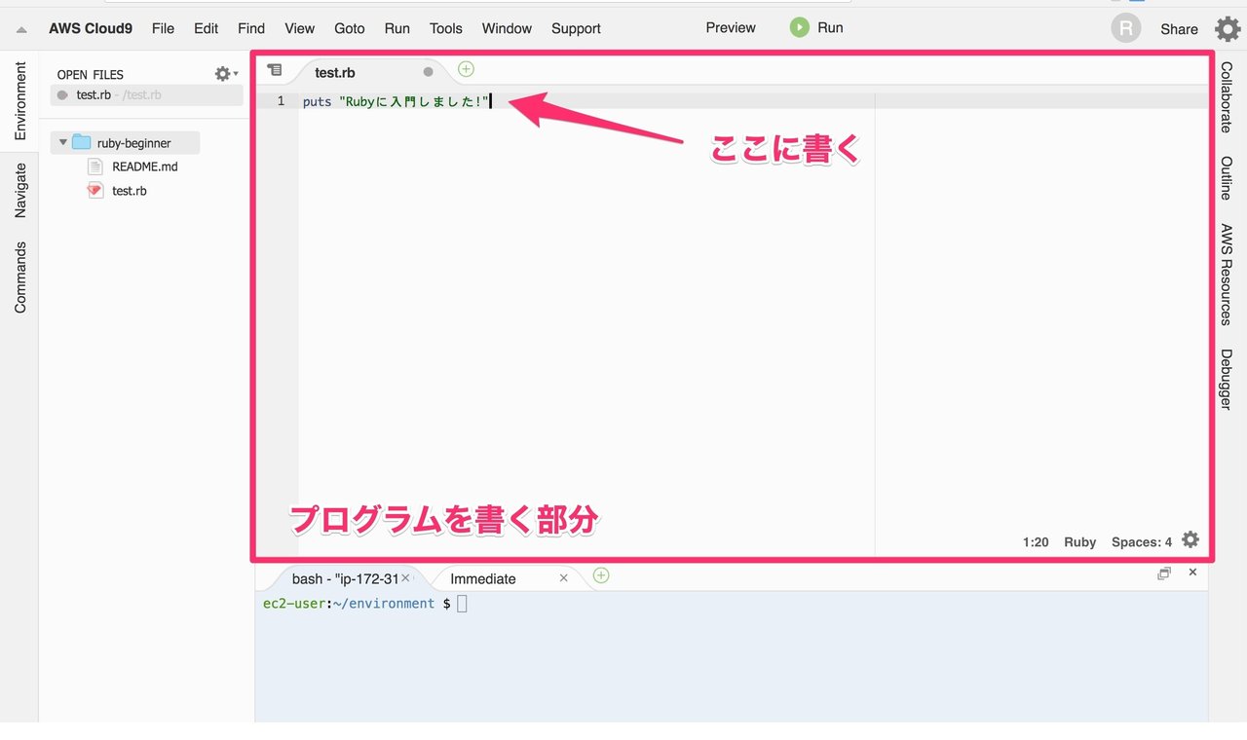This screenshot has width=1247, height=740.
Task: Open the Run menu in the menu bar
Action: (x=397, y=28)
